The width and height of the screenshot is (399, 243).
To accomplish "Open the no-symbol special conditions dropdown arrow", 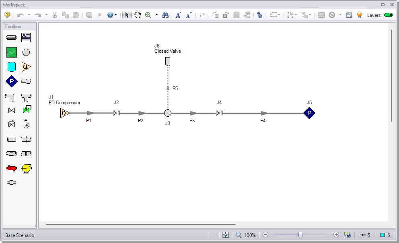I will click(340, 15).
